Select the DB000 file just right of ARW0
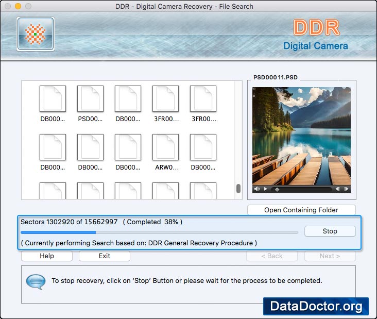The width and height of the screenshot is (377, 319). click(203, 147)
